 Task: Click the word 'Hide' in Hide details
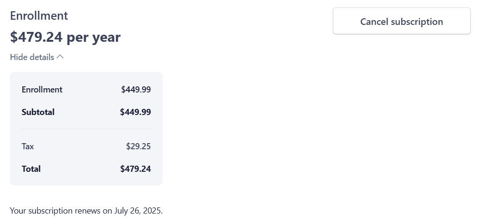[x=19, y=57]
